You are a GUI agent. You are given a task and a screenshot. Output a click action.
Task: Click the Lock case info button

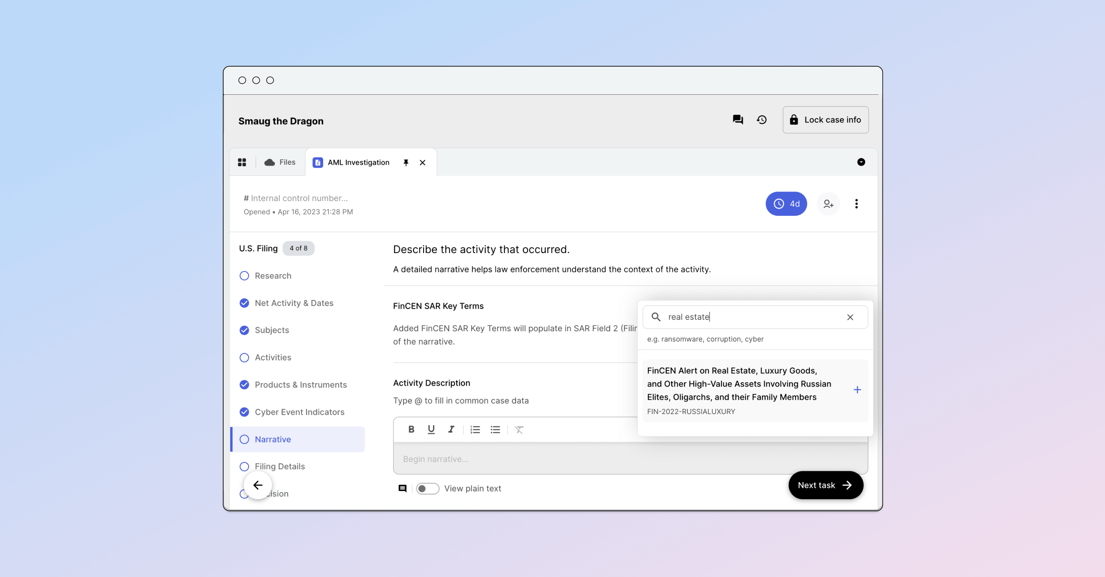pyautogui.click(x=825, y=120)
